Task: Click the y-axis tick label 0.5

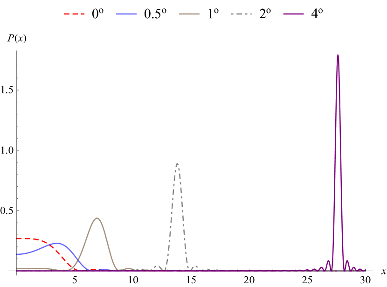Action: (7, 210)
